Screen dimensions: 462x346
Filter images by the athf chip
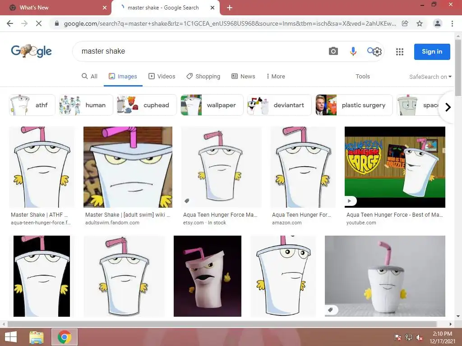pyautogui.click(x=32, y=105)
